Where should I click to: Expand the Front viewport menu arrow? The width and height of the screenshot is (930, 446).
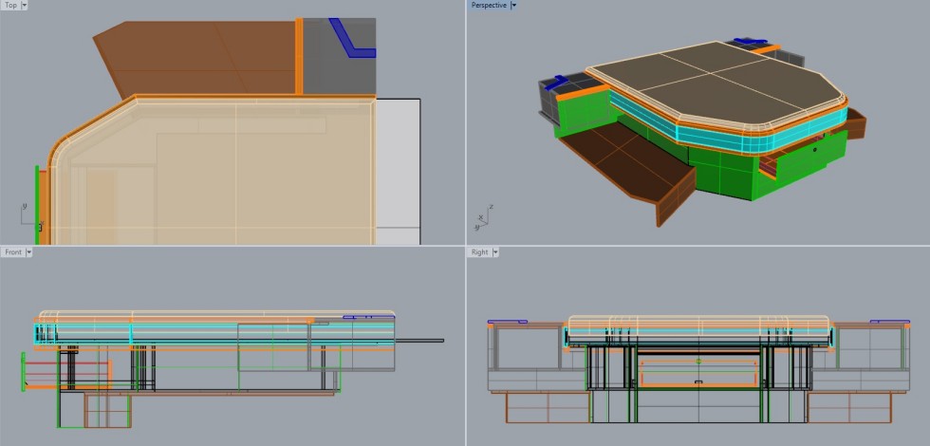pyautogui.click(x=29, y=252)
